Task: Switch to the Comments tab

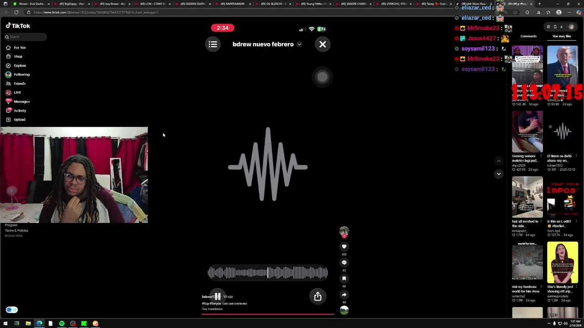Action: pyautogui.click(x=528, y=36)
